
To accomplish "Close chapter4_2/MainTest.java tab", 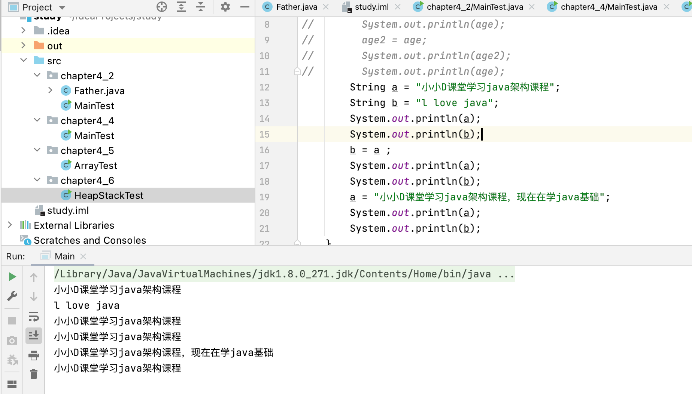I will (x=532, y=7).
